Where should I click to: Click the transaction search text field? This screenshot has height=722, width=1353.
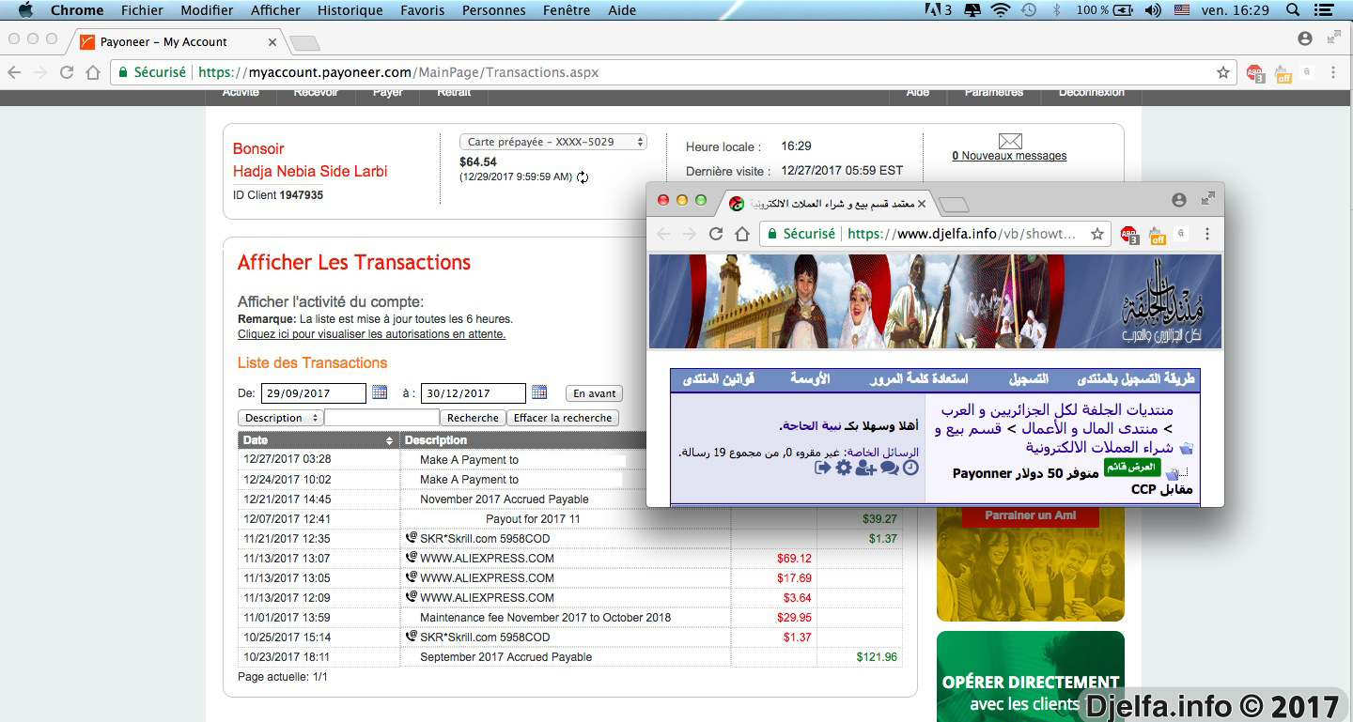click(x=381, y=418)
